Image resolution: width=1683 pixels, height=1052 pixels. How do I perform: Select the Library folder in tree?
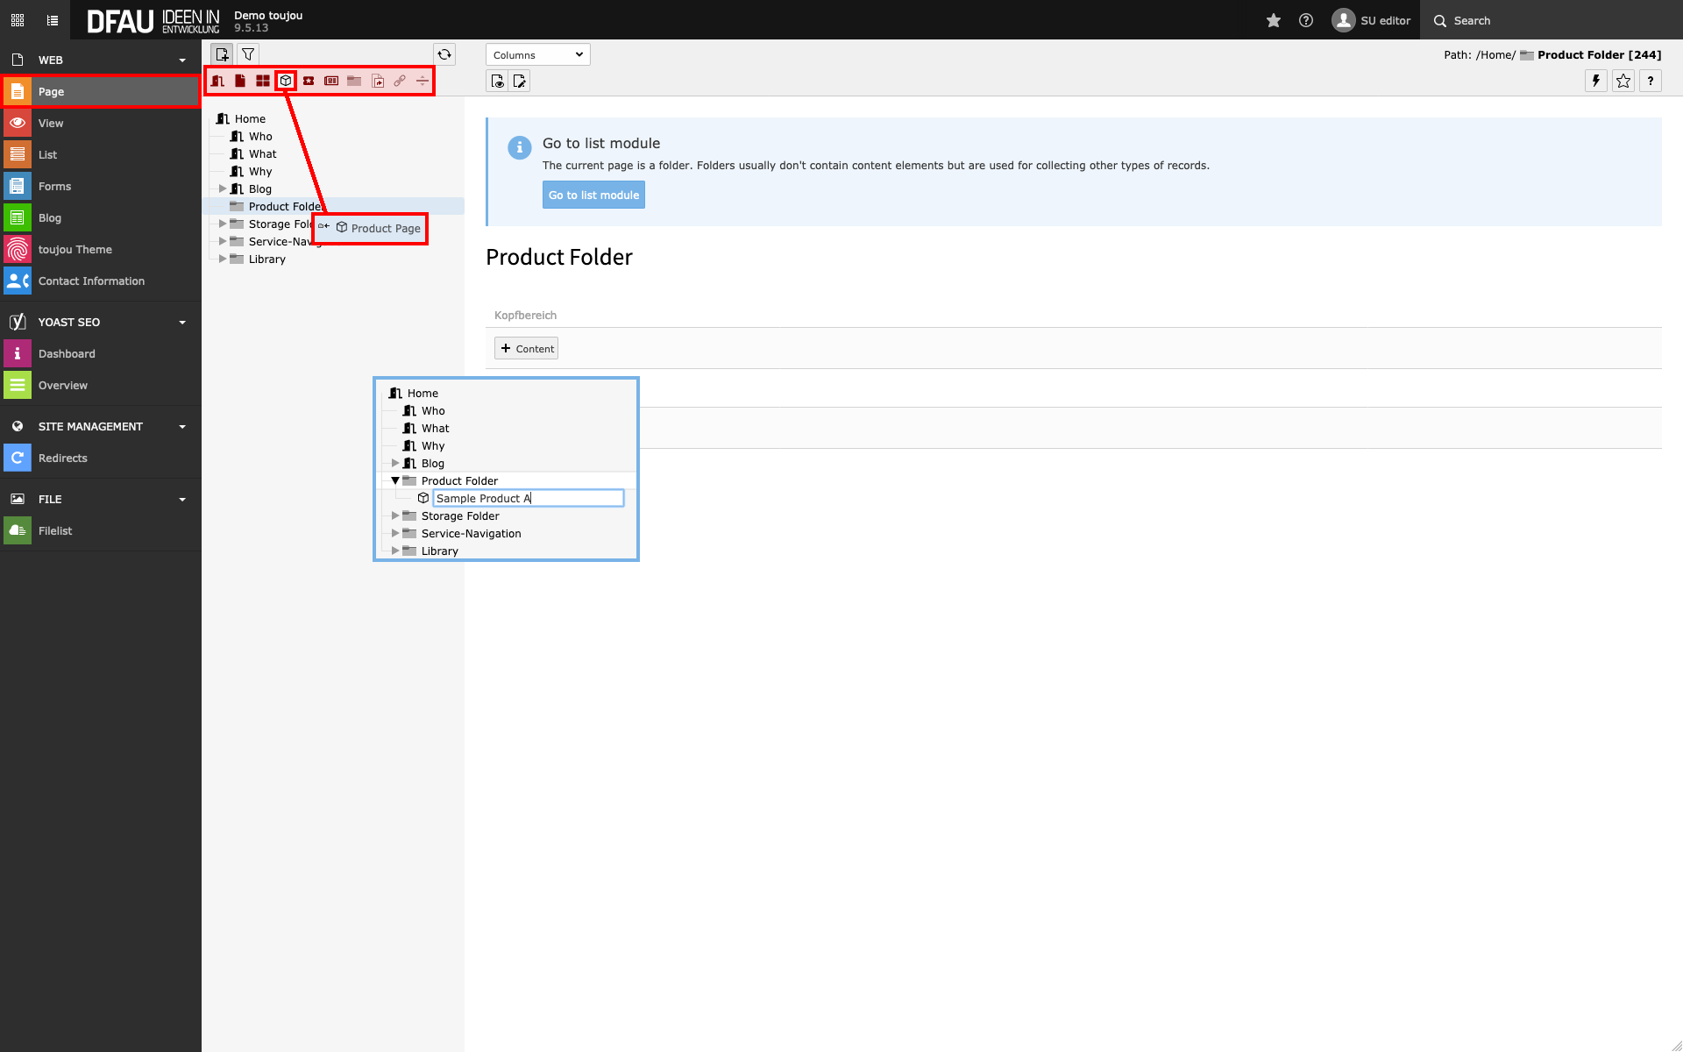pyautogui.click(x=266, y=259)
